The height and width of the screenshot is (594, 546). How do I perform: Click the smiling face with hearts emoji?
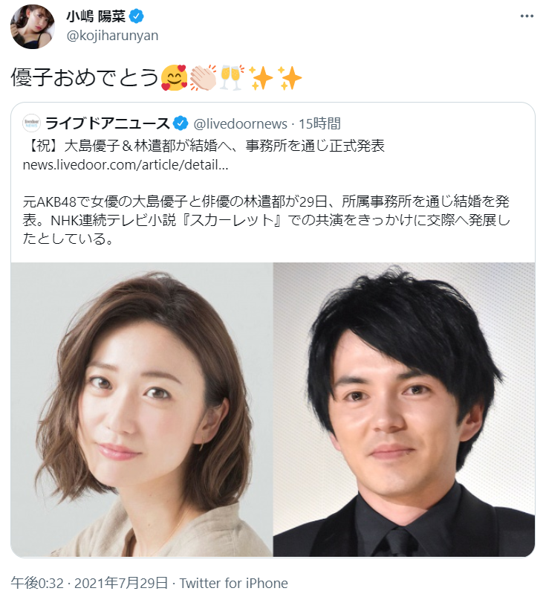pyautogui.click(x=174, y=77)
